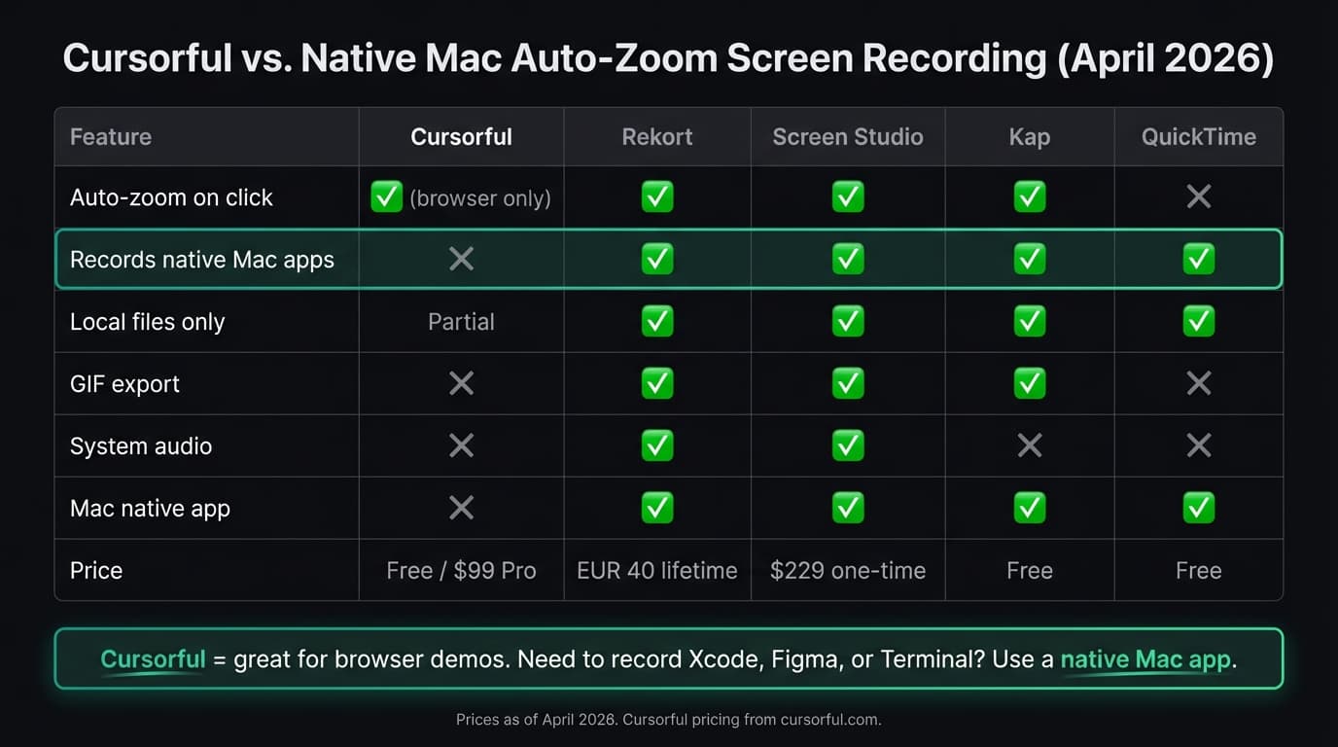Click the Cursorful link in the bottom banner
Viewport: 1338px width, 747px height.
coord(153,659)
